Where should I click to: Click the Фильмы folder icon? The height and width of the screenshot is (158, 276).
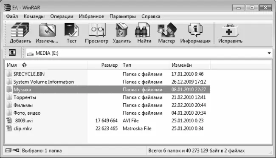[x=9, y=105]
